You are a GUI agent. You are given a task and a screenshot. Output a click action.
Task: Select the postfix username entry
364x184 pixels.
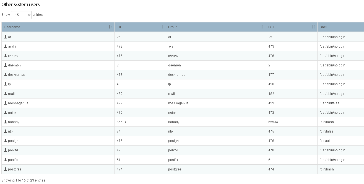click(13, 160)
